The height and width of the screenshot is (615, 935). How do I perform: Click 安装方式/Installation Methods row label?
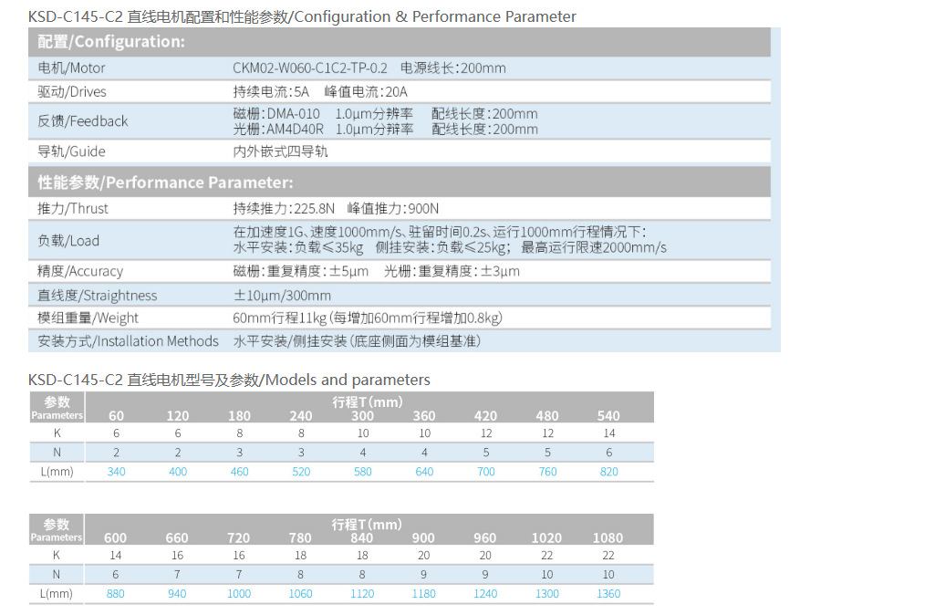point(129,341)
